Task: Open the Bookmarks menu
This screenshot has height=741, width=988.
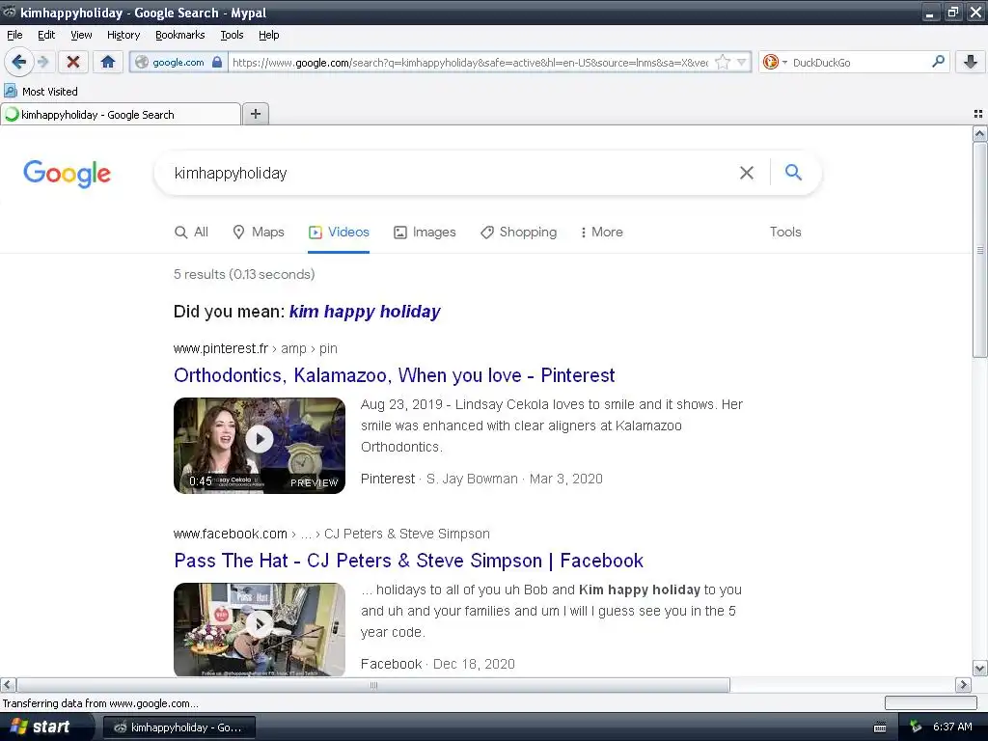Action: [x=179, y=35]
